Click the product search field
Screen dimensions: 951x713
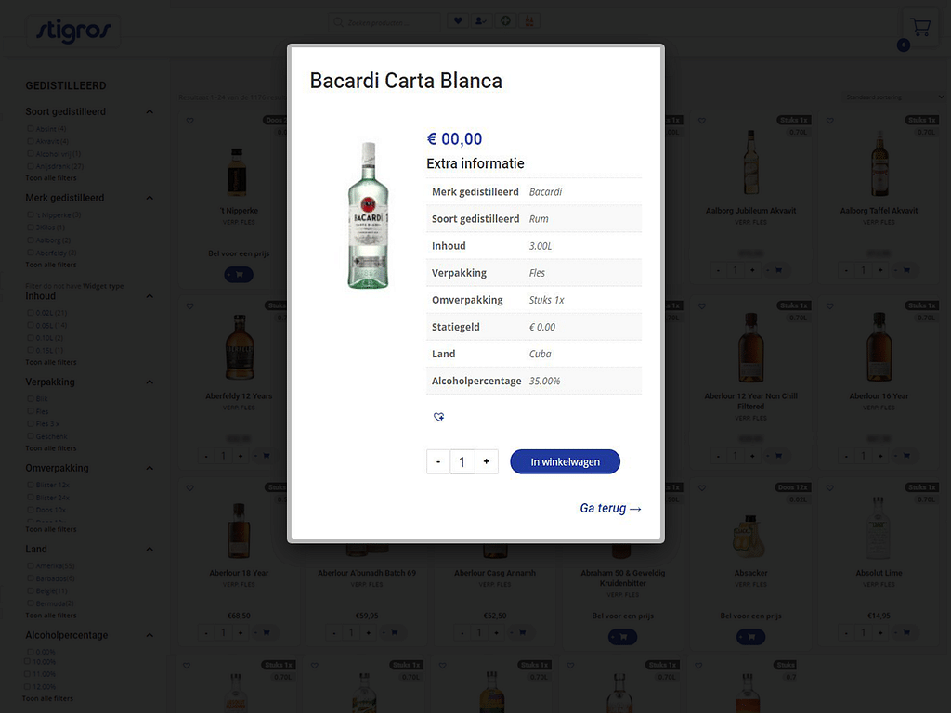390,21
